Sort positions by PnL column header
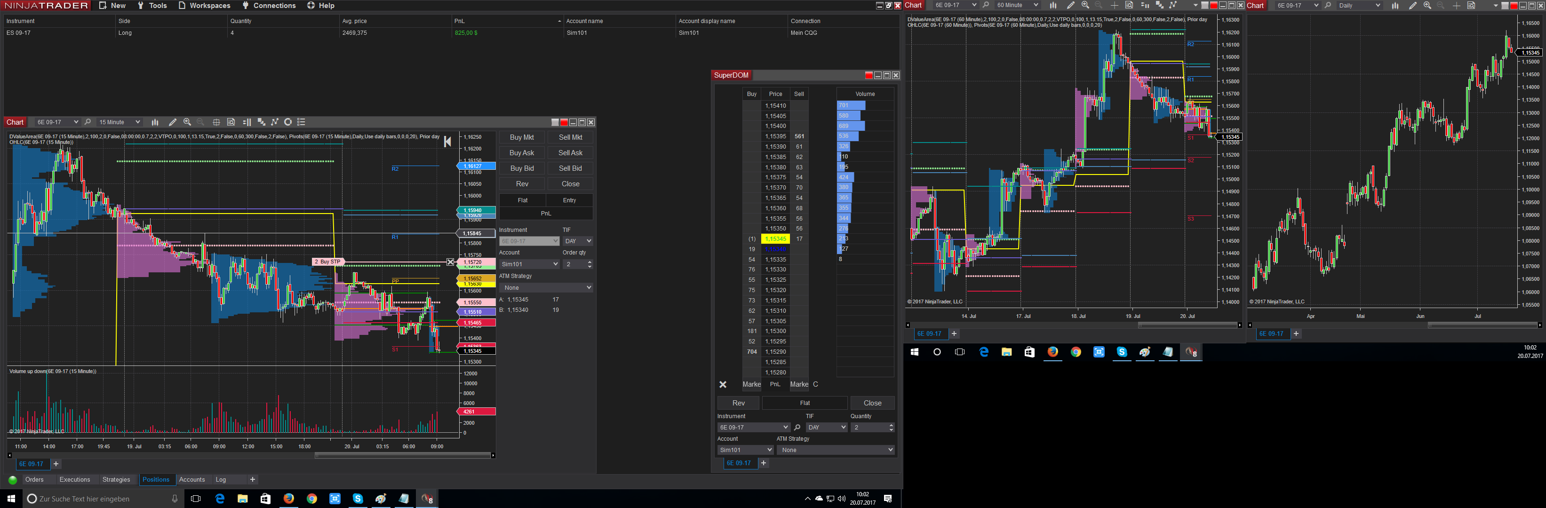Image resolution: width=1546 pixels, height=508 pixels. 508,21
